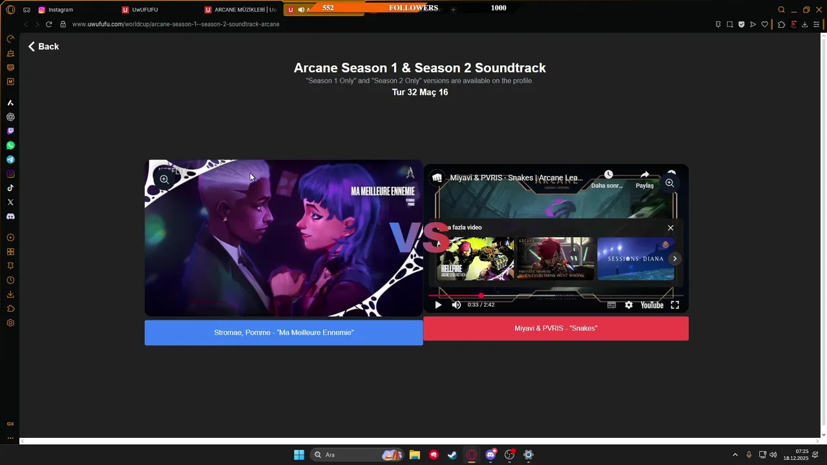Open File Explorer from taskbar
The height and width of the screenshot is (465, 827).
[415, 455]
